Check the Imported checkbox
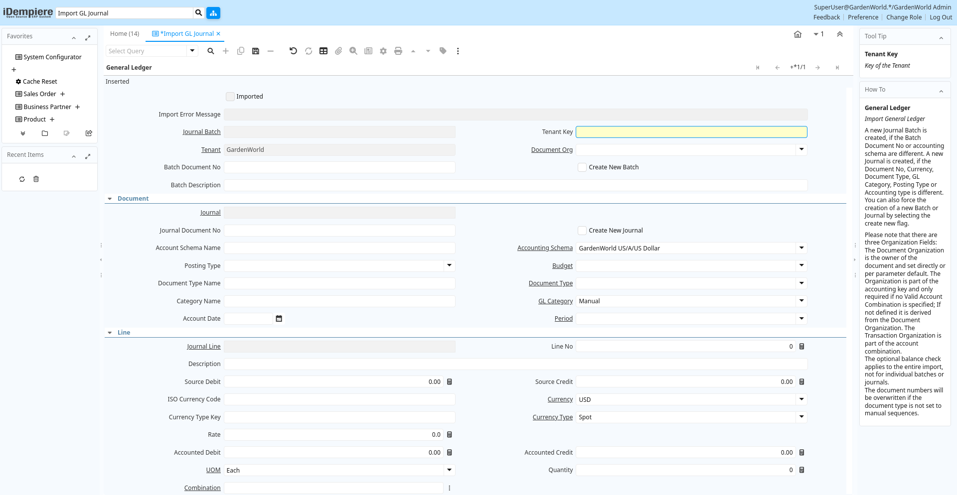Screen dimensions: 957x495 [230, 97]
